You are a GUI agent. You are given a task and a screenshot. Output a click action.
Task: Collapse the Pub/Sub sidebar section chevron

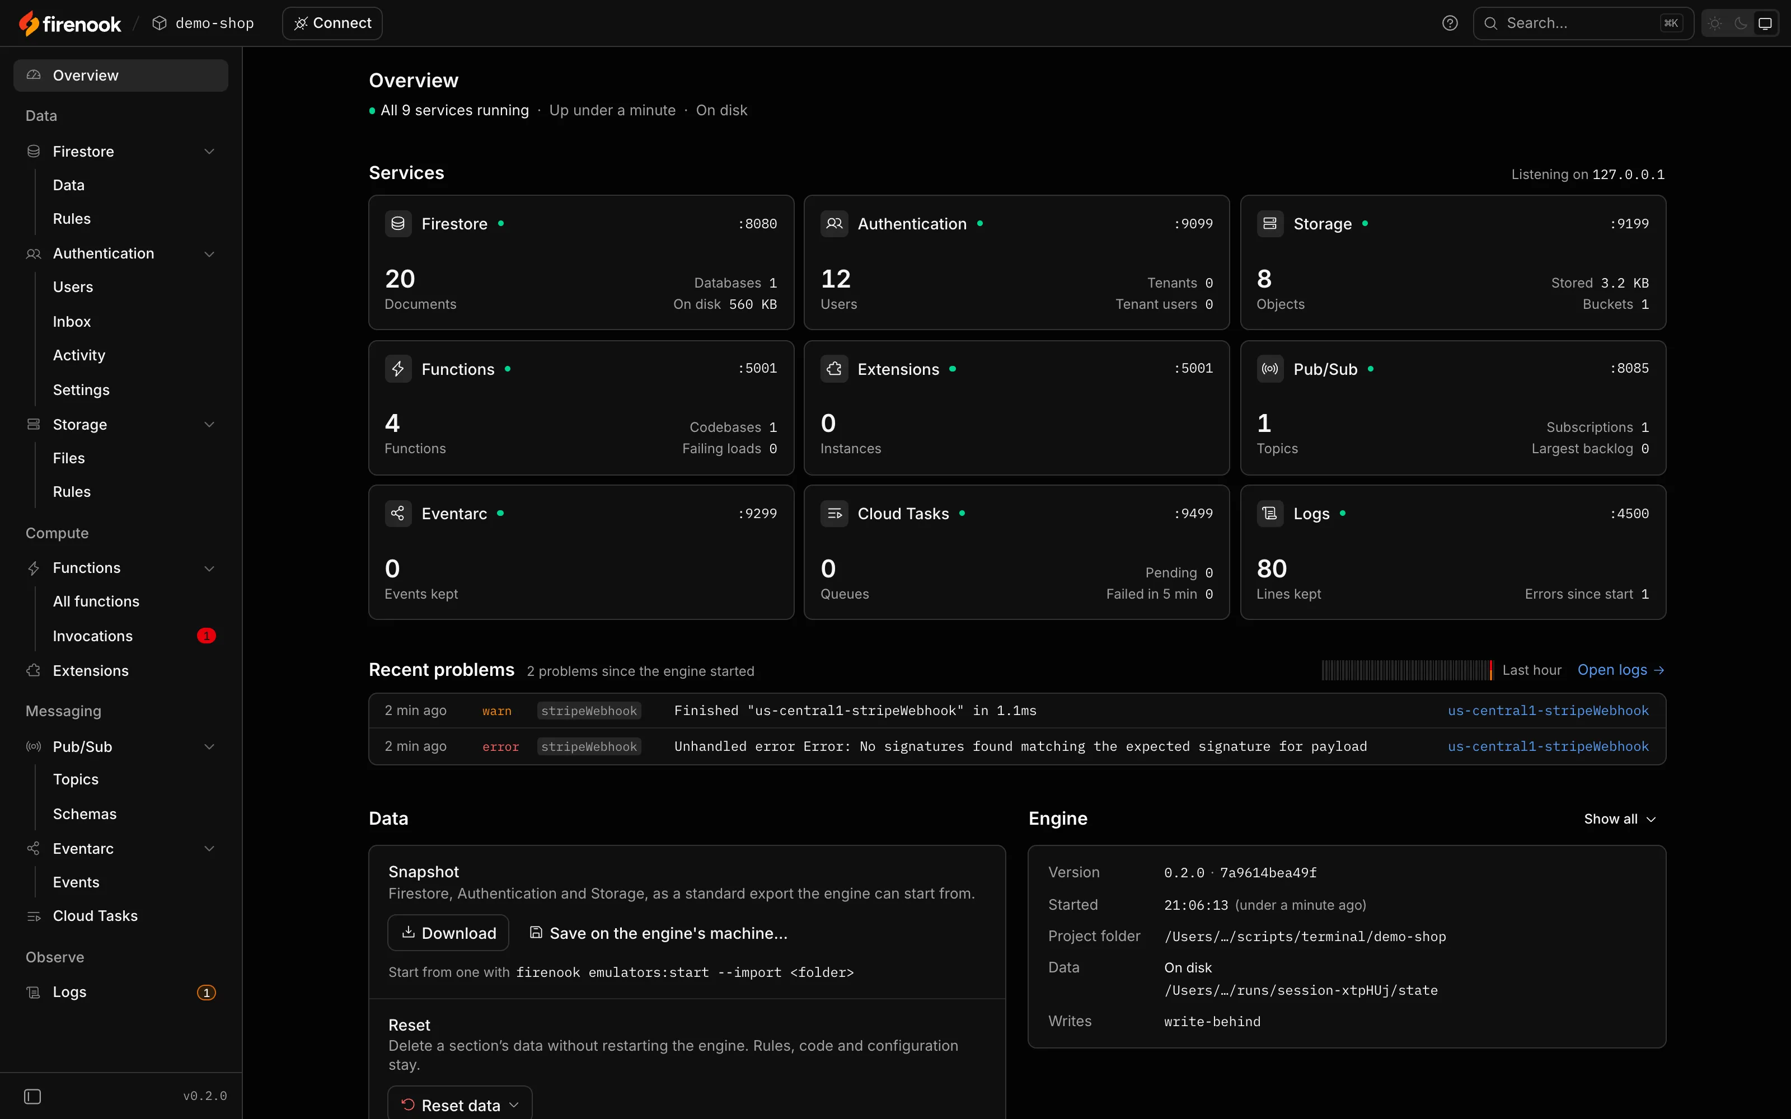pyautogui.click(x=209, y=747)
